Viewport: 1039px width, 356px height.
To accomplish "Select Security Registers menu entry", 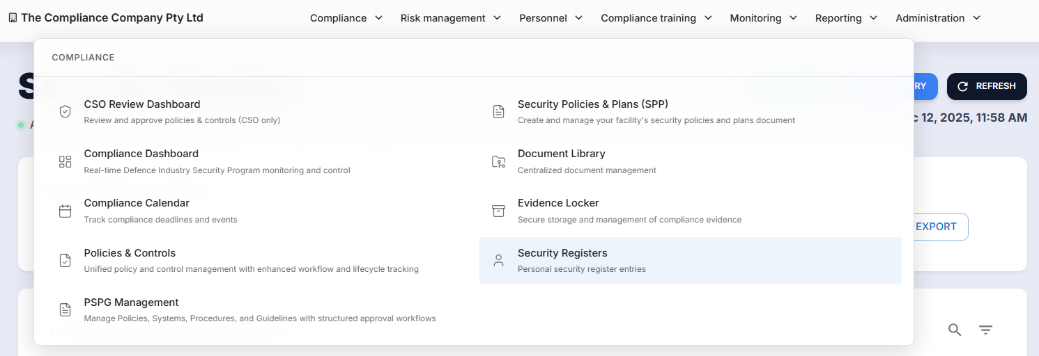I will coord(690,261).
